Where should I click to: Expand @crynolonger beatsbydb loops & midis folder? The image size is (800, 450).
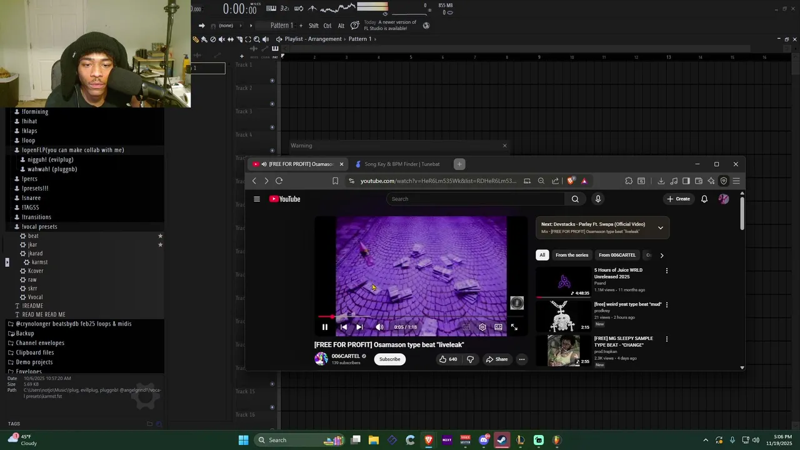tap(73, 324)
